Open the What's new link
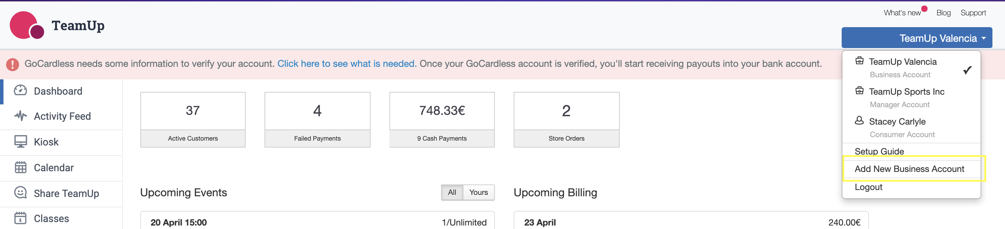The height and width of the screenshot is (229, 1005). click(x=902, y=13)
